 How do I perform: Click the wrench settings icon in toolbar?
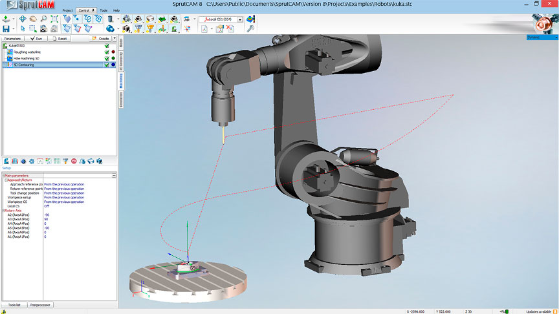250,29
